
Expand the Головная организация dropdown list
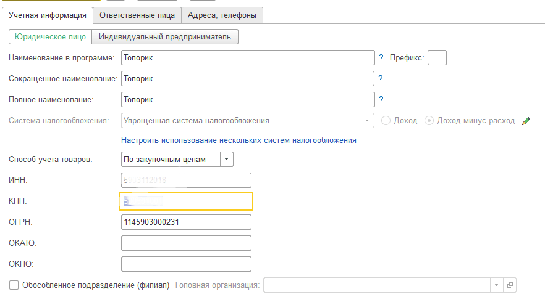coord(496,285)
